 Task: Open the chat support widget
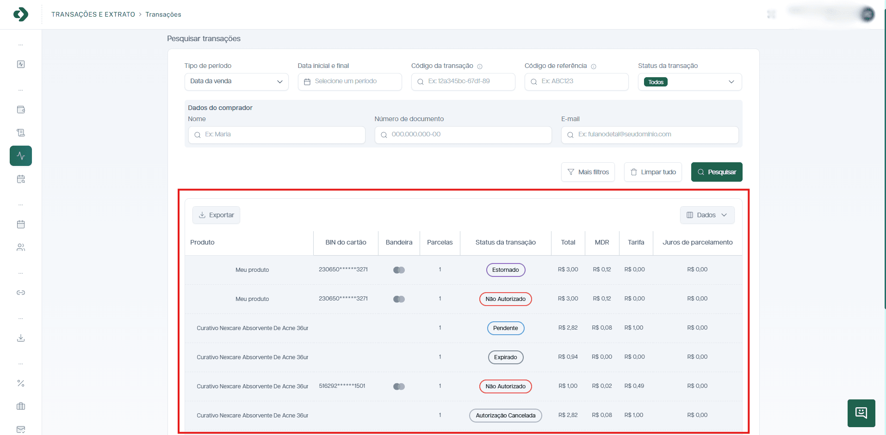[861, 413]
